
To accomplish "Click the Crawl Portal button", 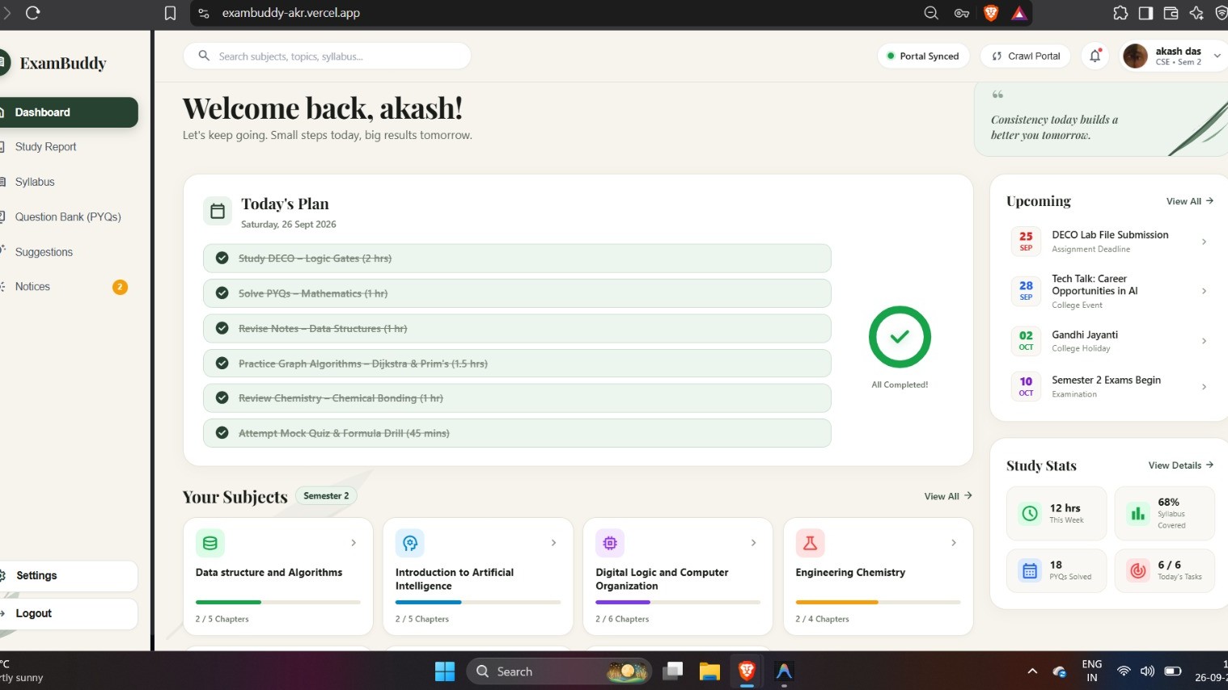I will [1026, 56].
